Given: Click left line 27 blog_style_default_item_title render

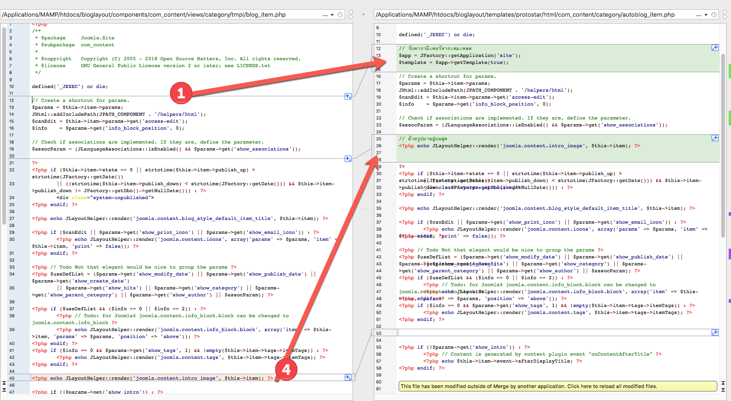Looking at the screenshot, I should point(180,219).
